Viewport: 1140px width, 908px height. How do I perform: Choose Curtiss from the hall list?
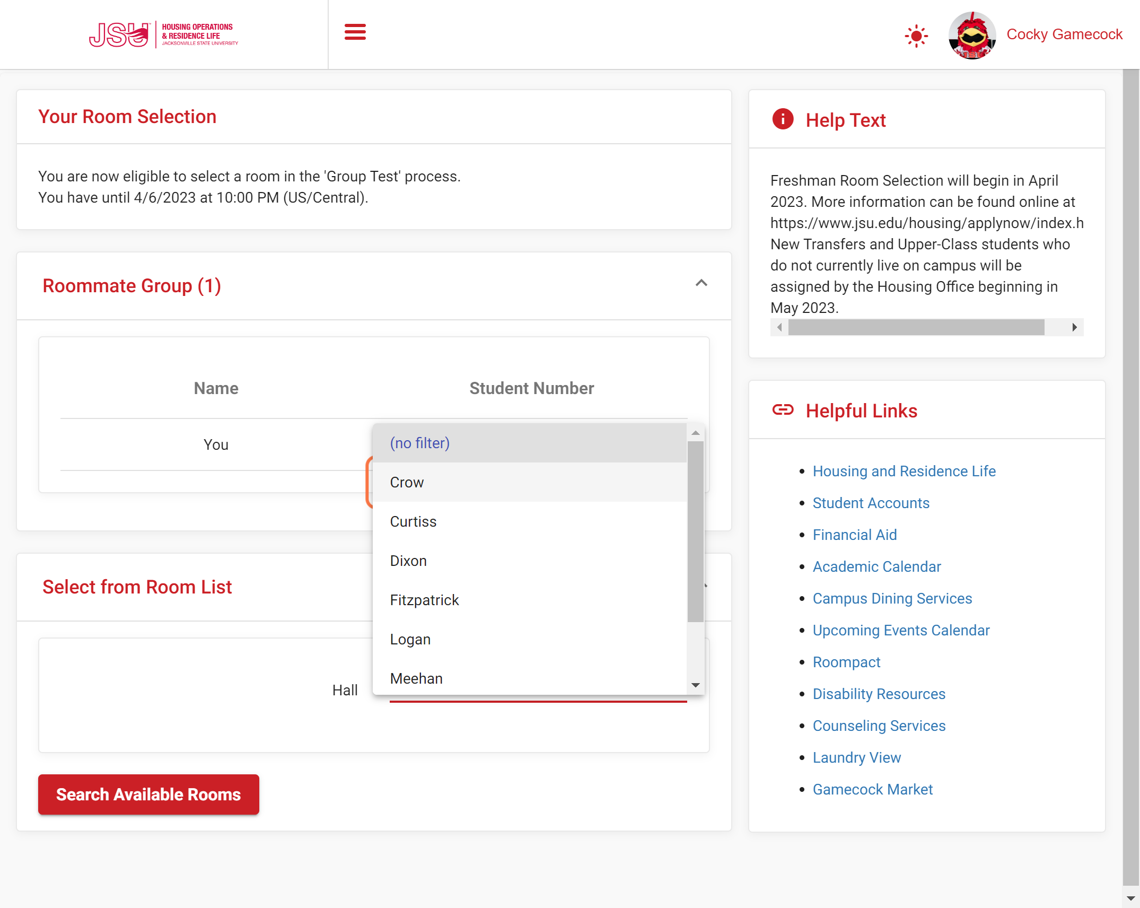(529, 521)
